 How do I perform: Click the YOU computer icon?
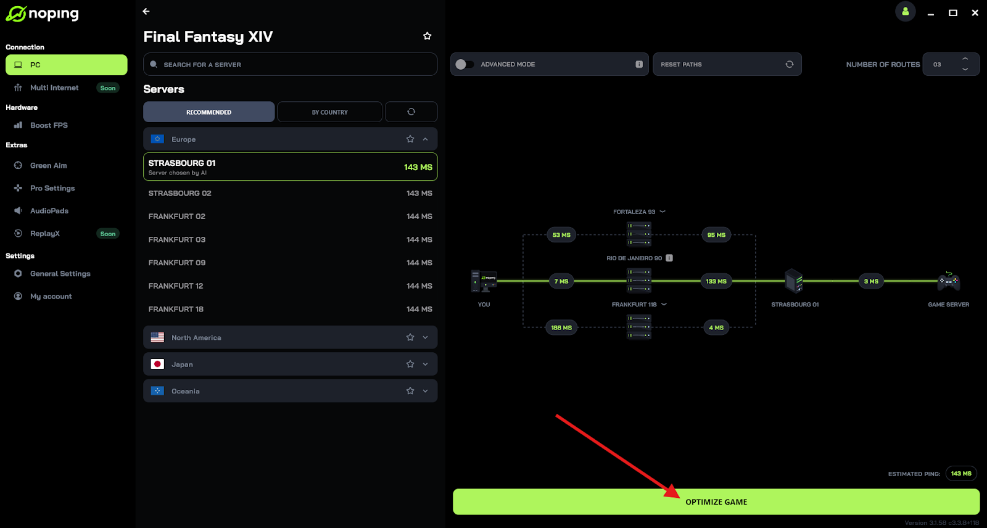pyautogui.click(x=484, y=281)
